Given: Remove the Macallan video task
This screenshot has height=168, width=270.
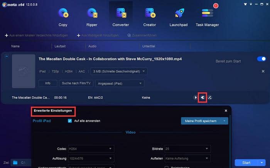Looking at the screenshot, I should [x=263, y=71].
